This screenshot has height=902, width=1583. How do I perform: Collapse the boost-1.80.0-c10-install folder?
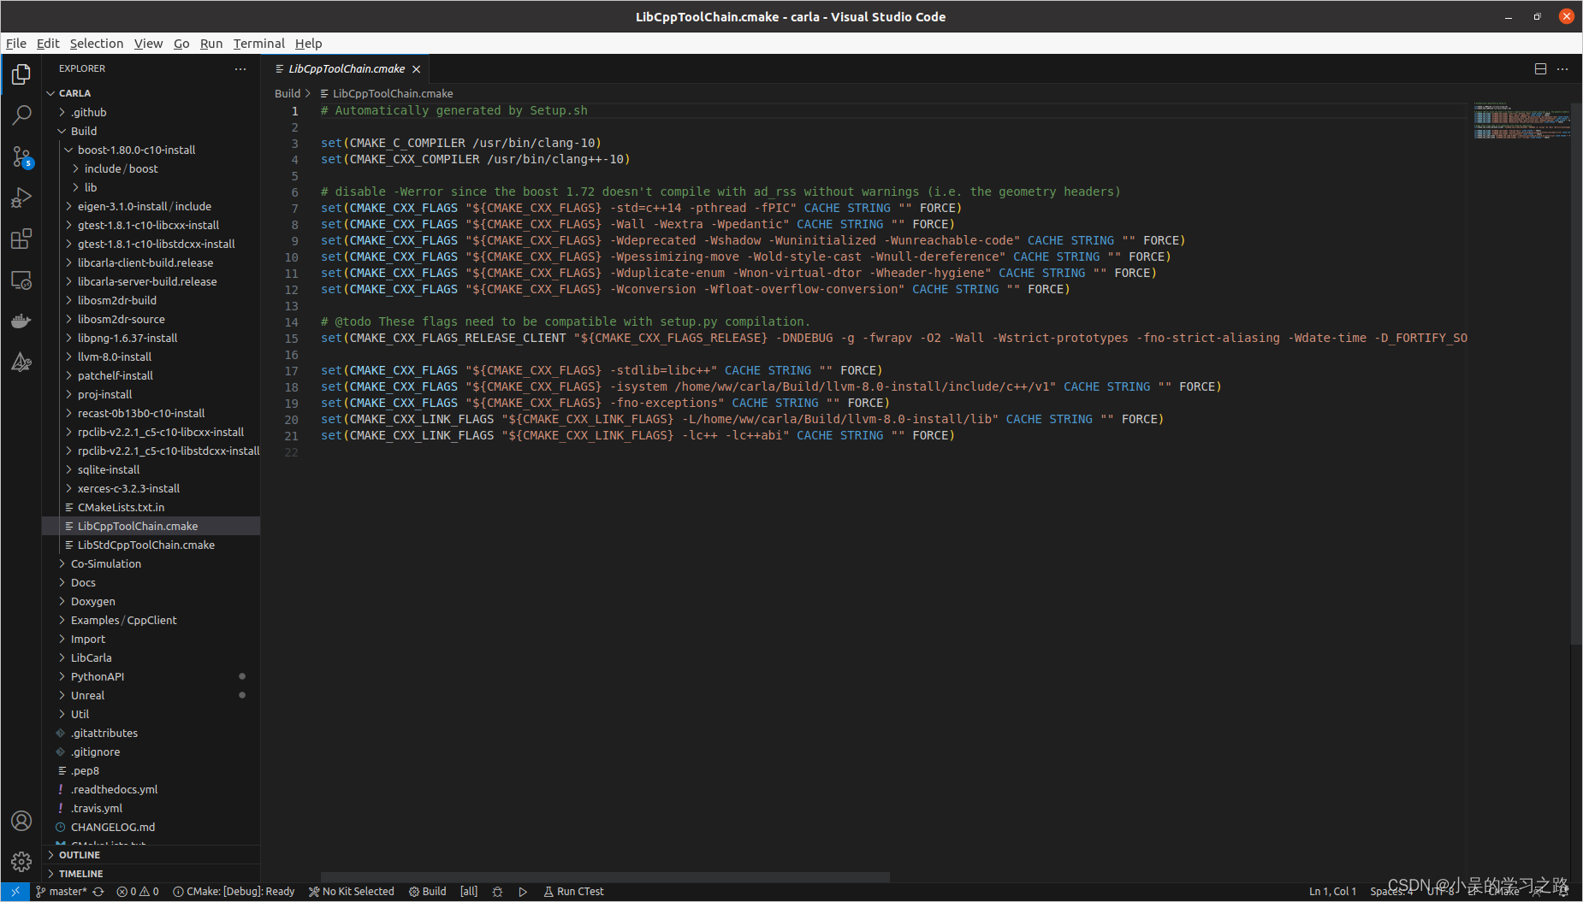click(x=151, y=150)
